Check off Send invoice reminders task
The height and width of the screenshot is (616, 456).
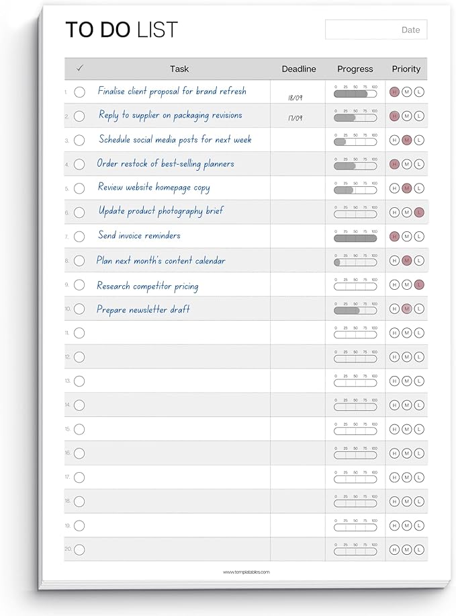click(79, 237)
